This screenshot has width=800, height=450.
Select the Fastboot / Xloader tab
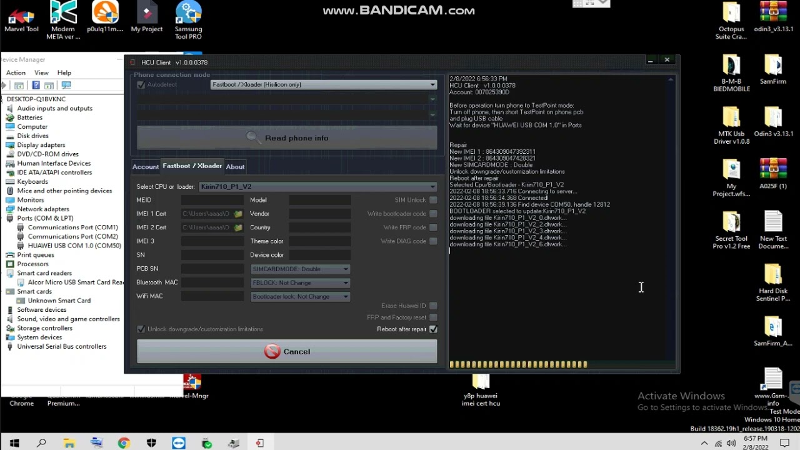click(x=192, y=166)
